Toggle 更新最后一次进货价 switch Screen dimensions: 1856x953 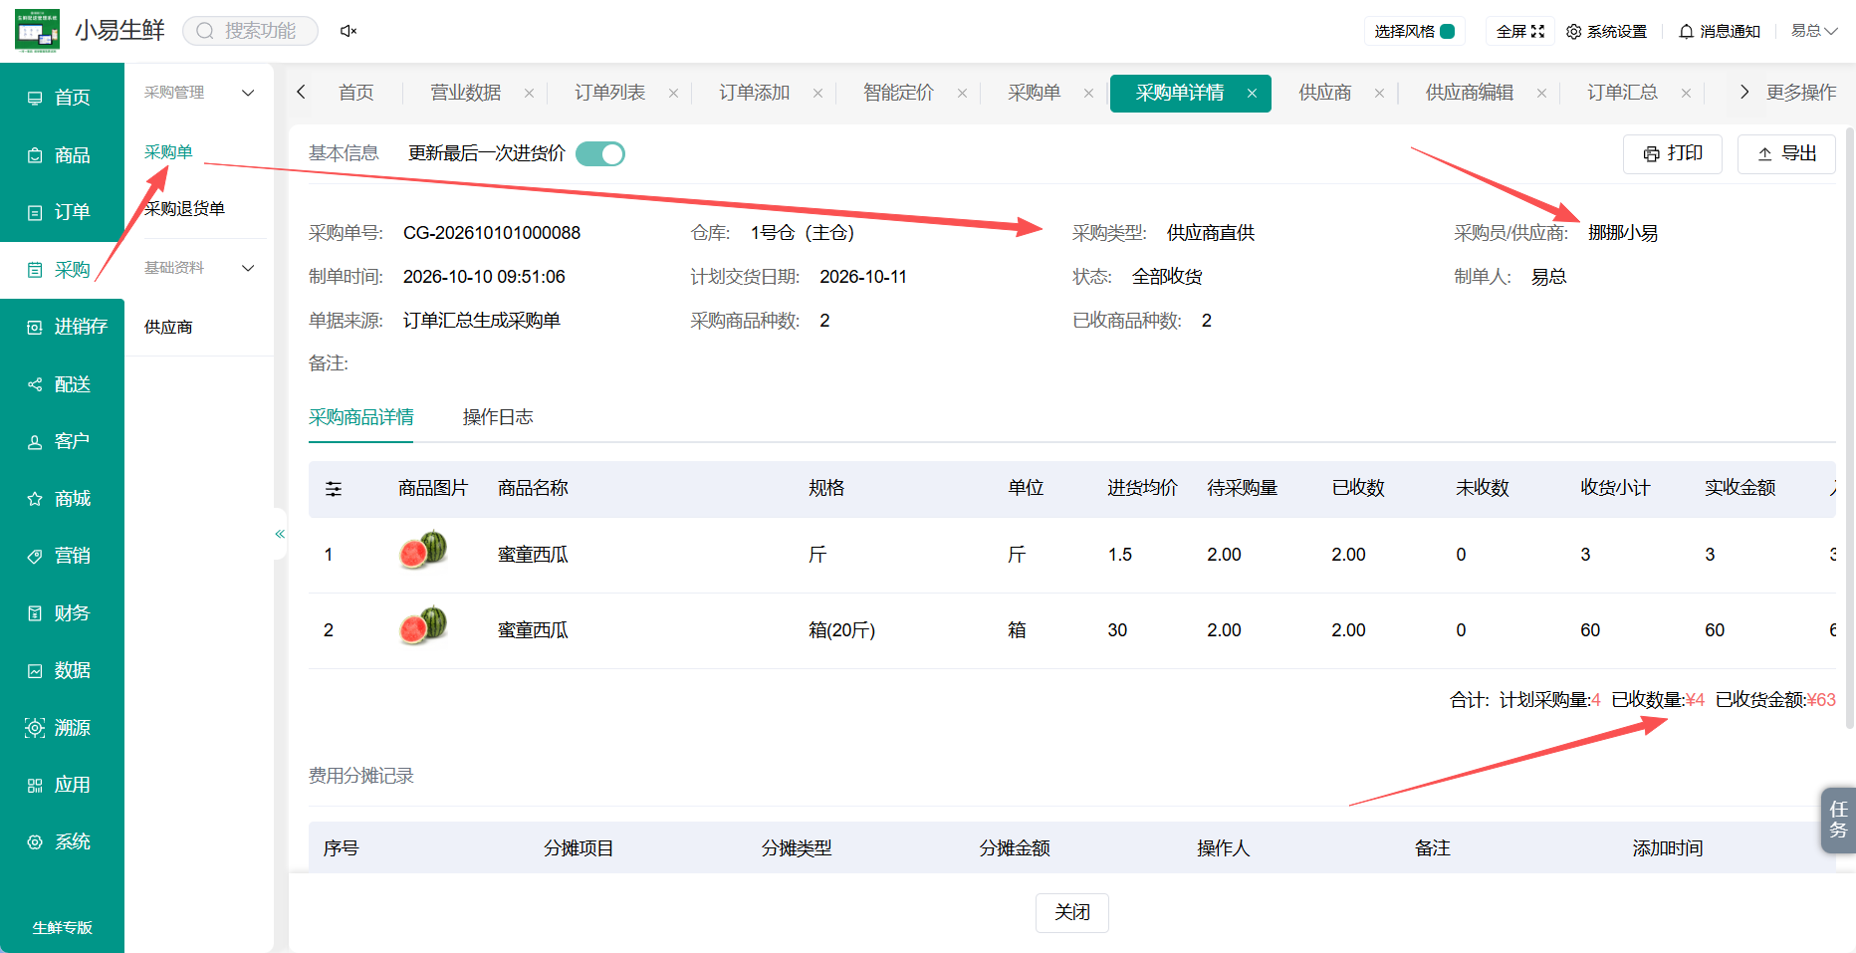tap(600, 154)
